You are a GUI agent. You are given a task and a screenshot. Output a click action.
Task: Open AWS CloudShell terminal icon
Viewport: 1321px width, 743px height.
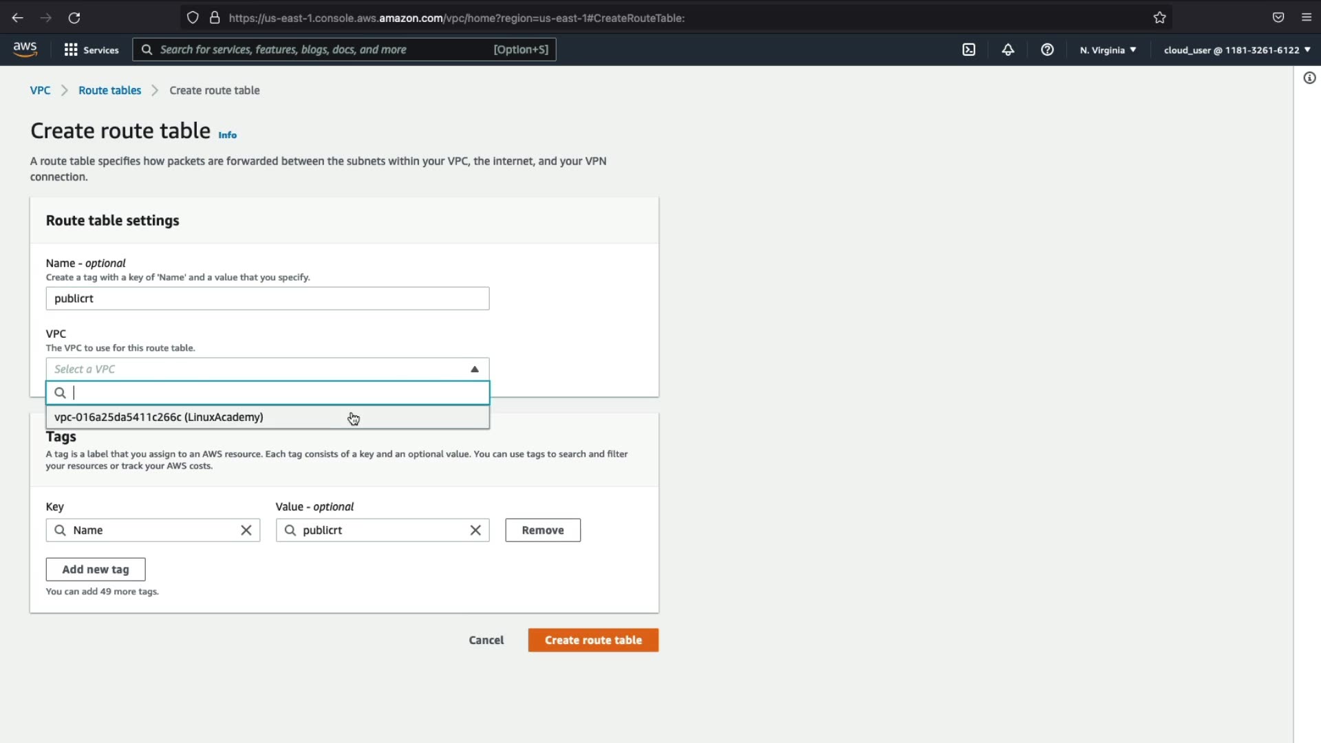(x=969, y=50)
